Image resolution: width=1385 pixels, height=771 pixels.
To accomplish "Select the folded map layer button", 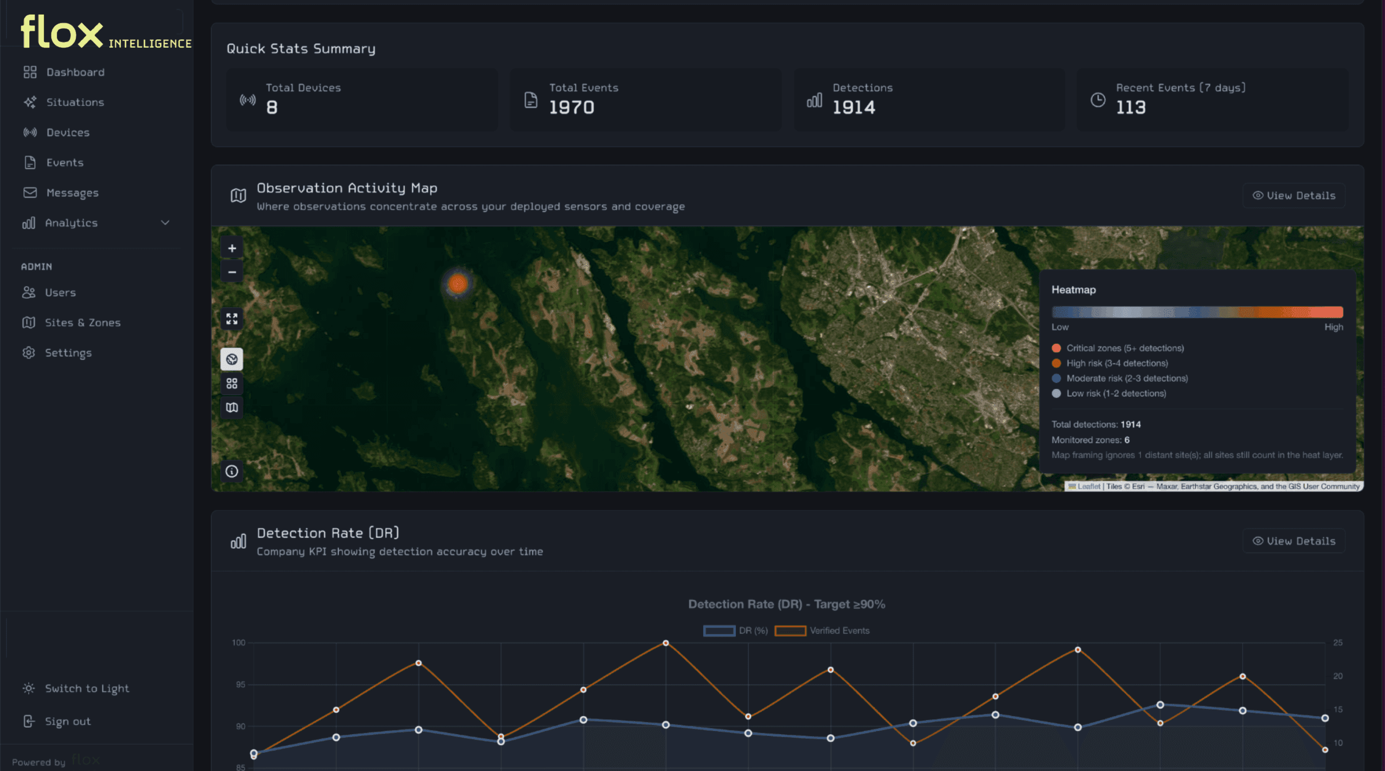I will click(232, 407).
